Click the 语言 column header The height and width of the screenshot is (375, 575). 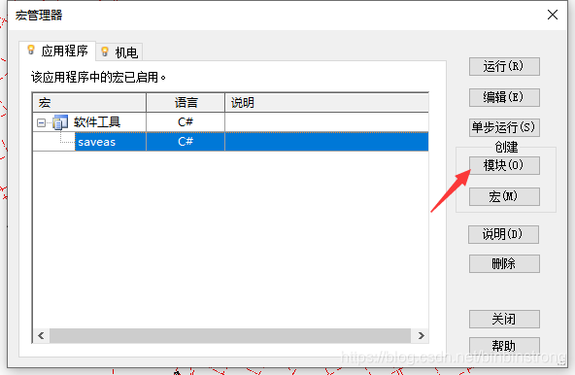pos(186,102)
